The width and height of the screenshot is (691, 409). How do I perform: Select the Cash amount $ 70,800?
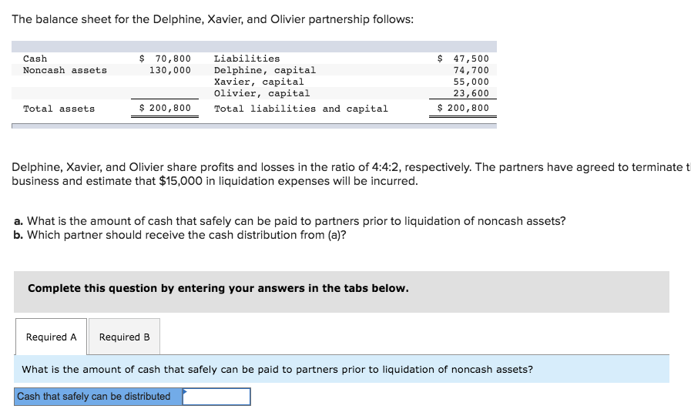point(165,59)
